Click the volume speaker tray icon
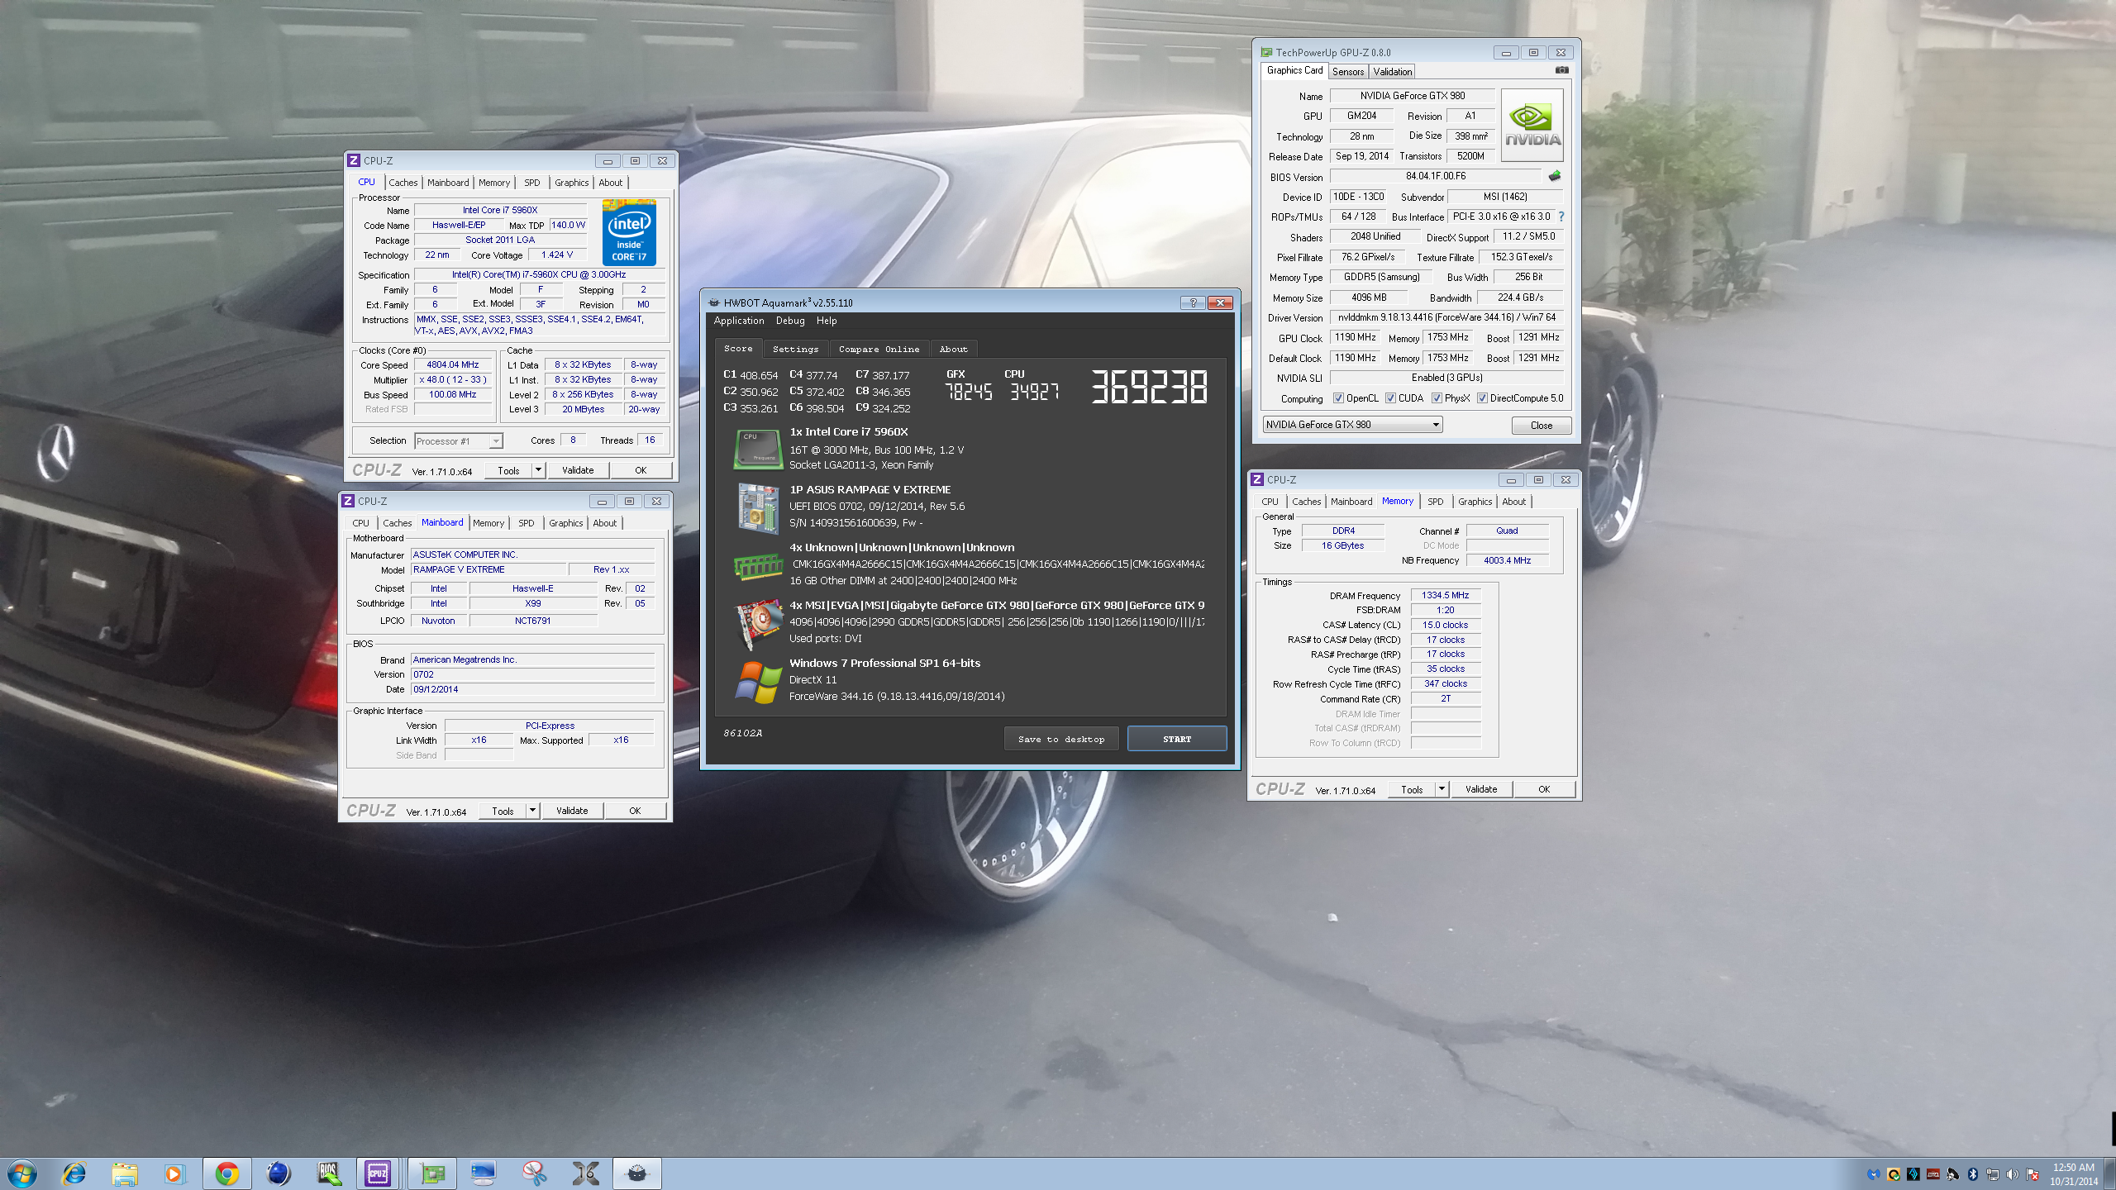2116x1190 pixels. 2012,1173
